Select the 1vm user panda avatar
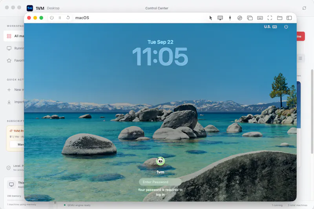Image resolution: width=314 pixels, height=209 pixels. click(x=161, y=161)
